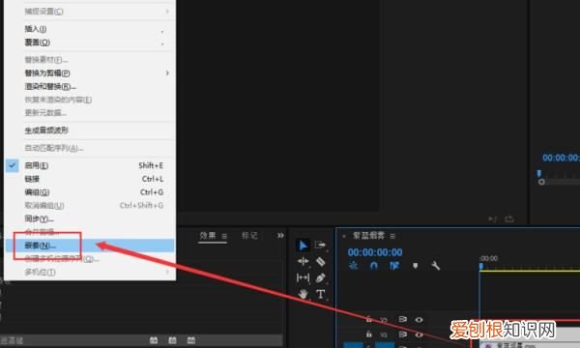Expand the 捕捉设置(C) submenu
This screenshot has height=348, width=580.
pyautogui.click(x=89, y=12)
